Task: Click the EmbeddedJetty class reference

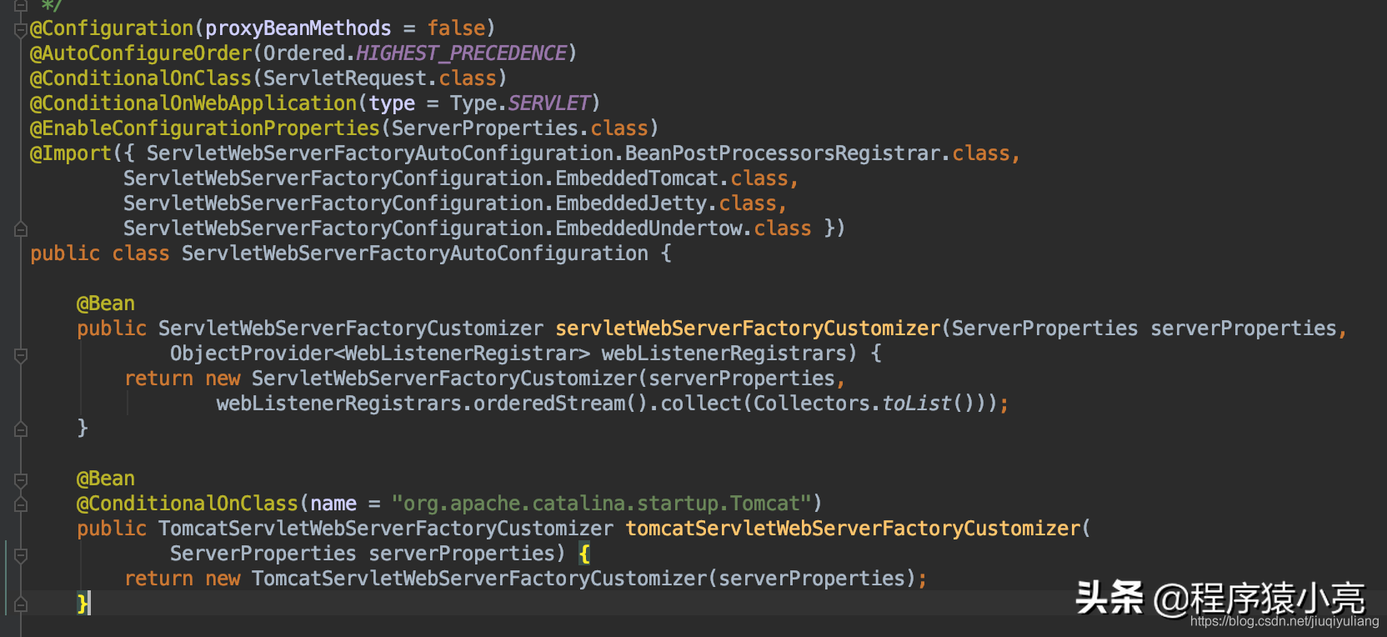Action: coord(631,203)
